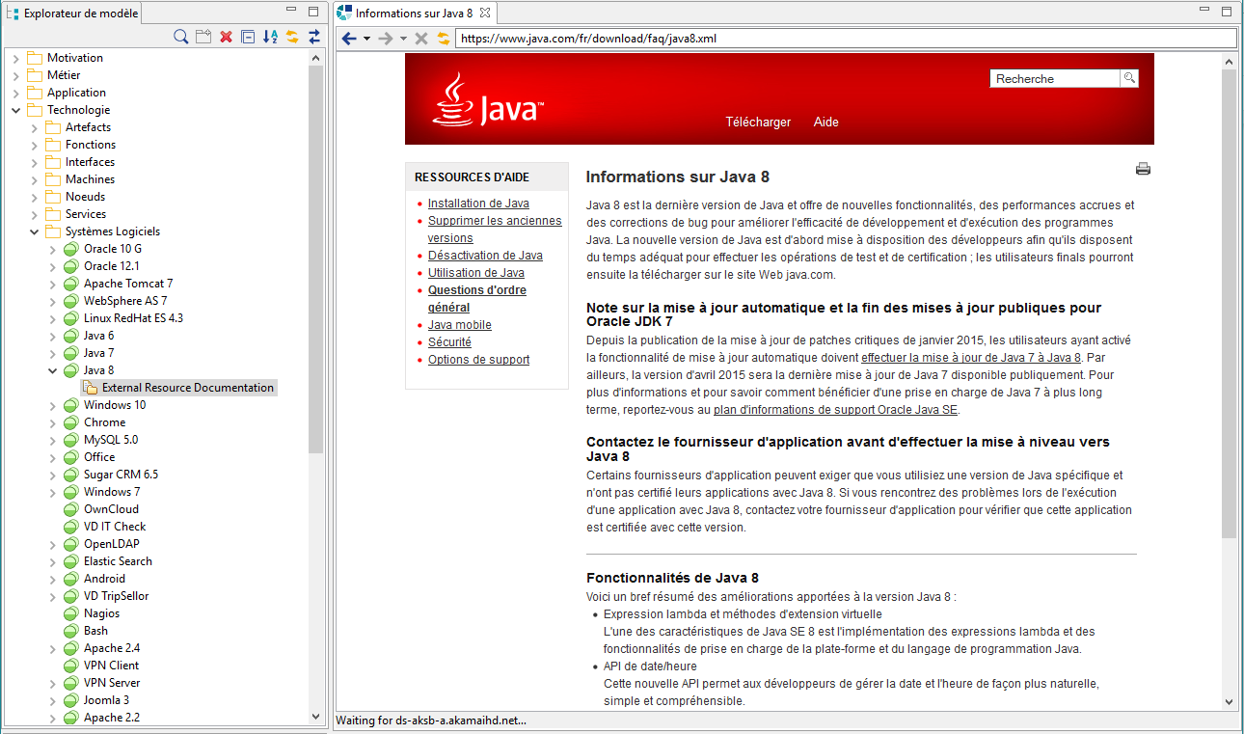Click the External Resource Documentation folder icon
The width and height of the screenshot is (1244, 734).
tap(90, 388)
